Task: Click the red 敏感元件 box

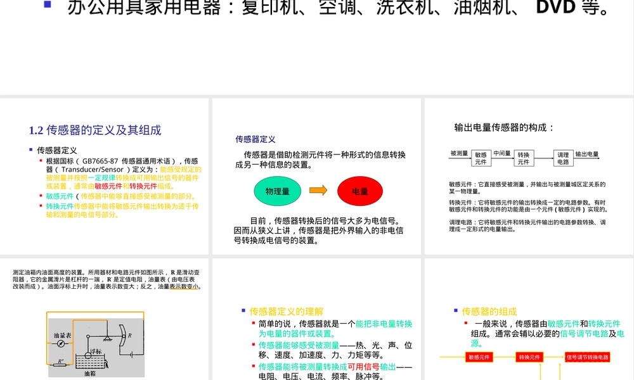Action: tap(479, 357)
